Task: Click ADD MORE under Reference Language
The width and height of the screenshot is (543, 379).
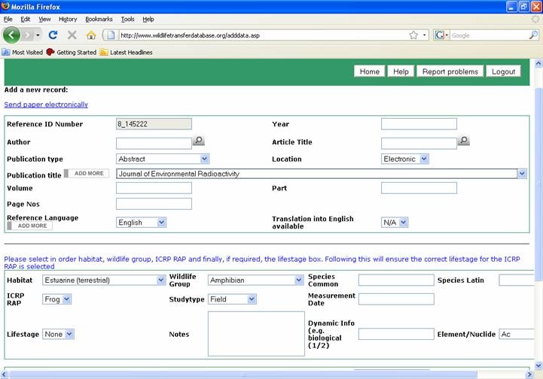Action: tap(30, 226)
